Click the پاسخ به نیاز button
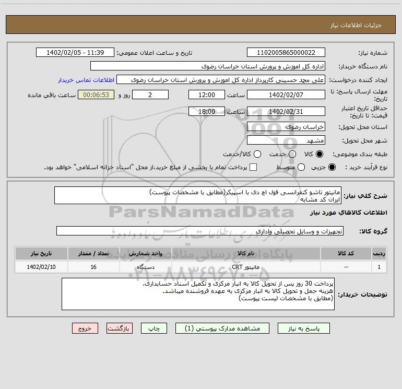The image size is (402, 389). point(303,328)
